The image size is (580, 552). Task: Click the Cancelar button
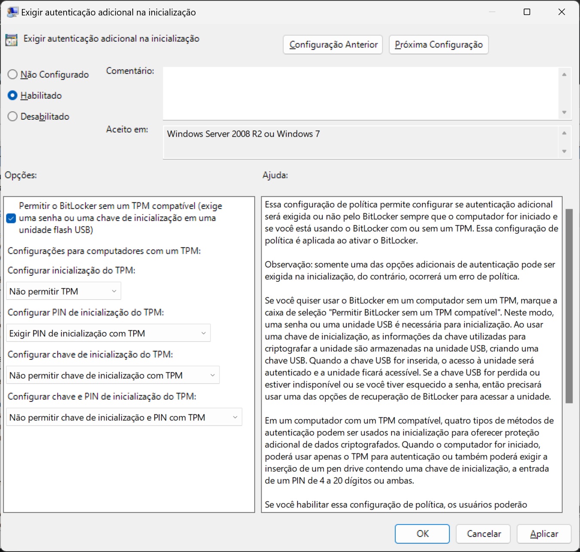click(483, 534)
